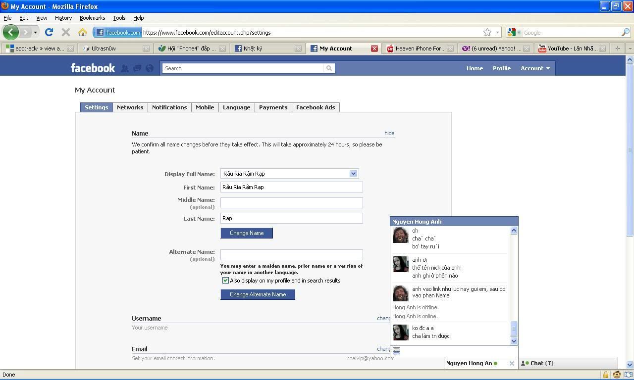Click the status bar rightmost icon
The width and height of the screenshot is (634, 380).
(628, 375)
